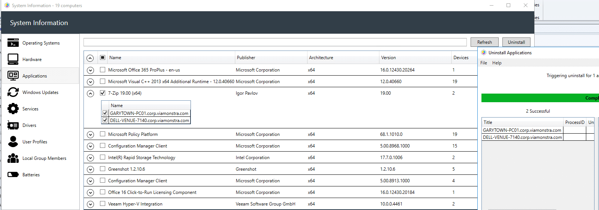The image size is (599, 210).
Task: Expand Intel(R) Rapid Storage Technology row
Action: [90, 158]
